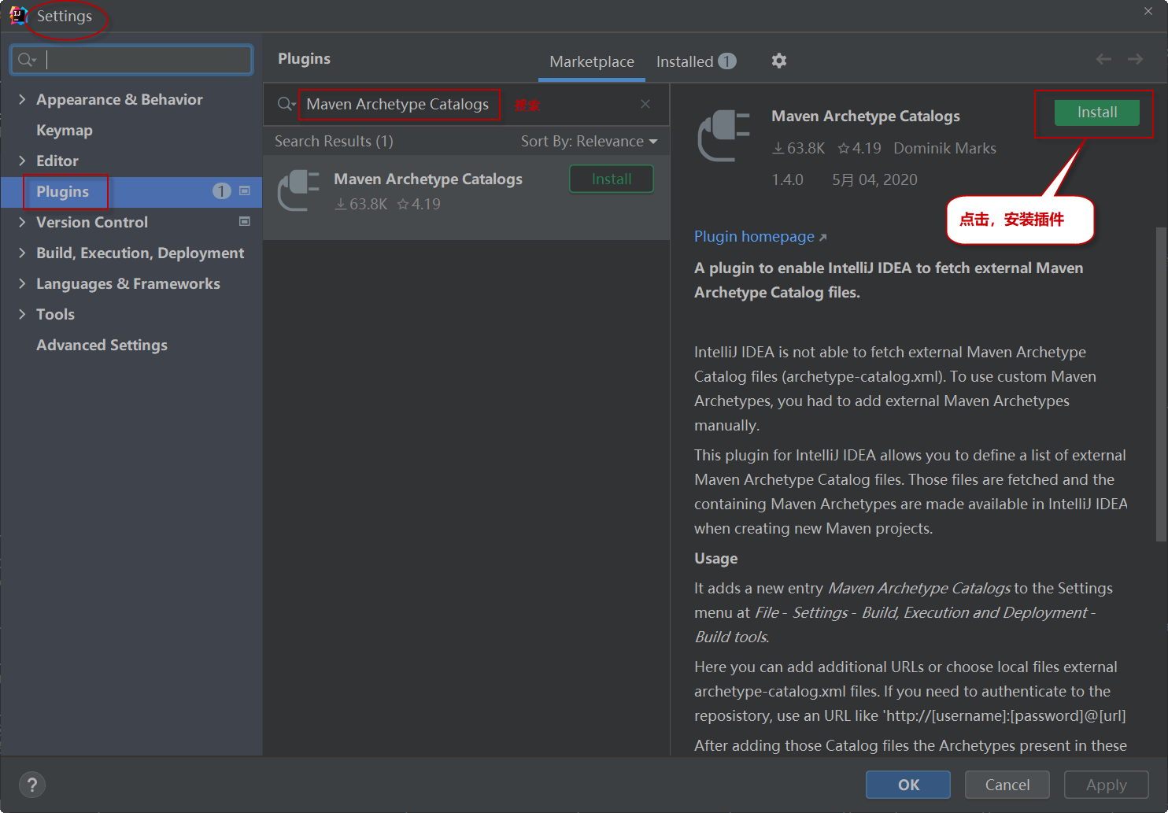Expand the Appearance & Behavior section
Screen dimensions: 1168x813
(x=22, y=99)
